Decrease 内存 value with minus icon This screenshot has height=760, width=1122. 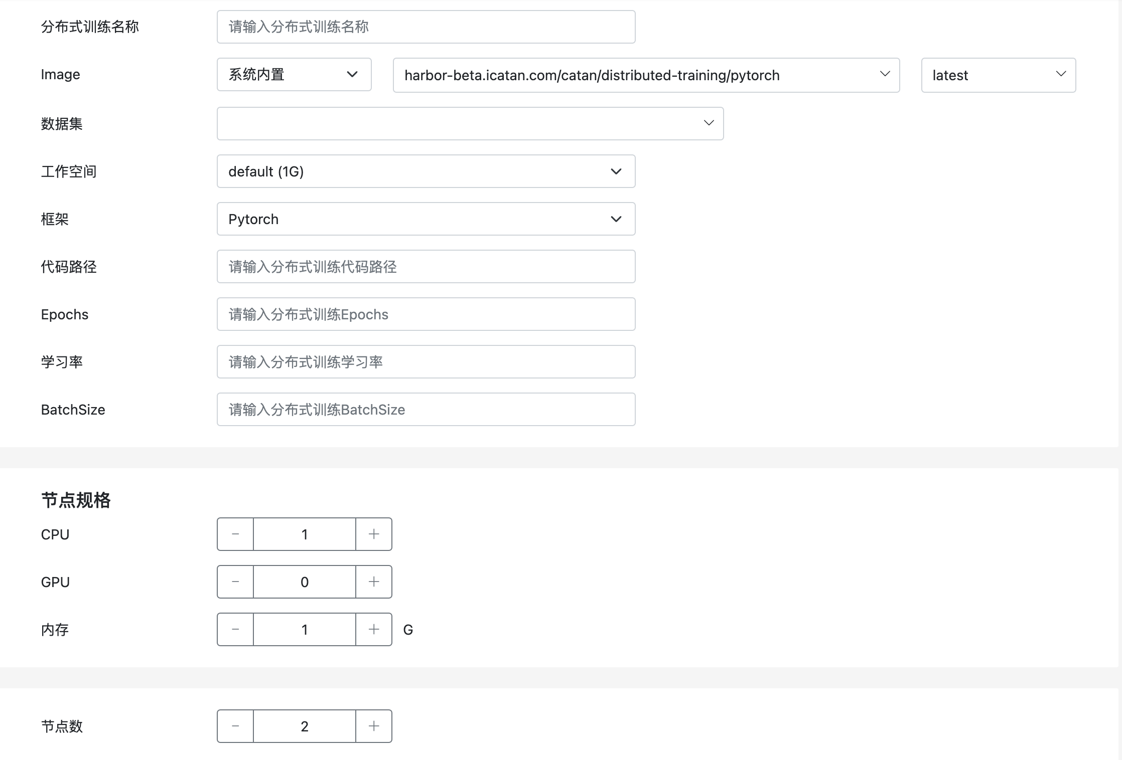(x=235, y=629)
